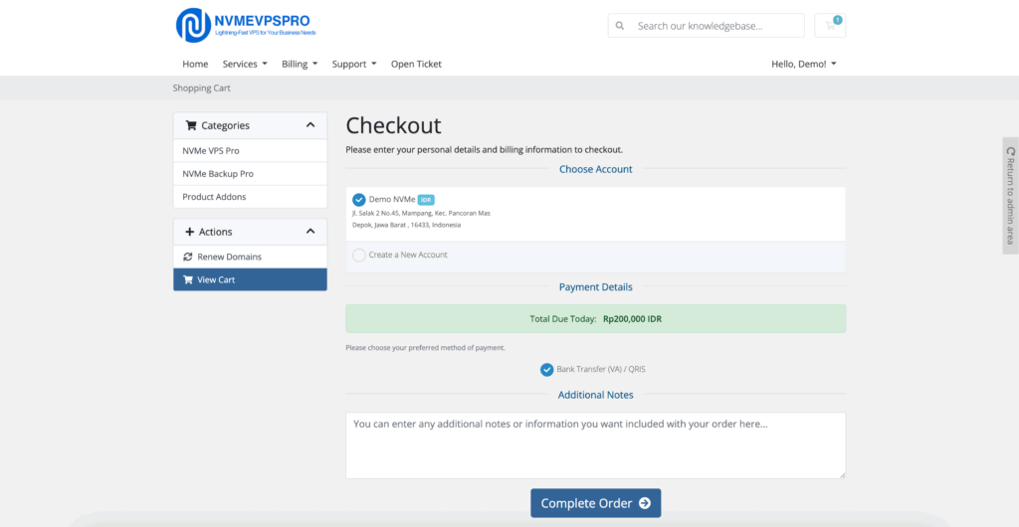The image size is (1019, 527).
Task: Collapse the Categories panel chevron
Action: (310, 125)
